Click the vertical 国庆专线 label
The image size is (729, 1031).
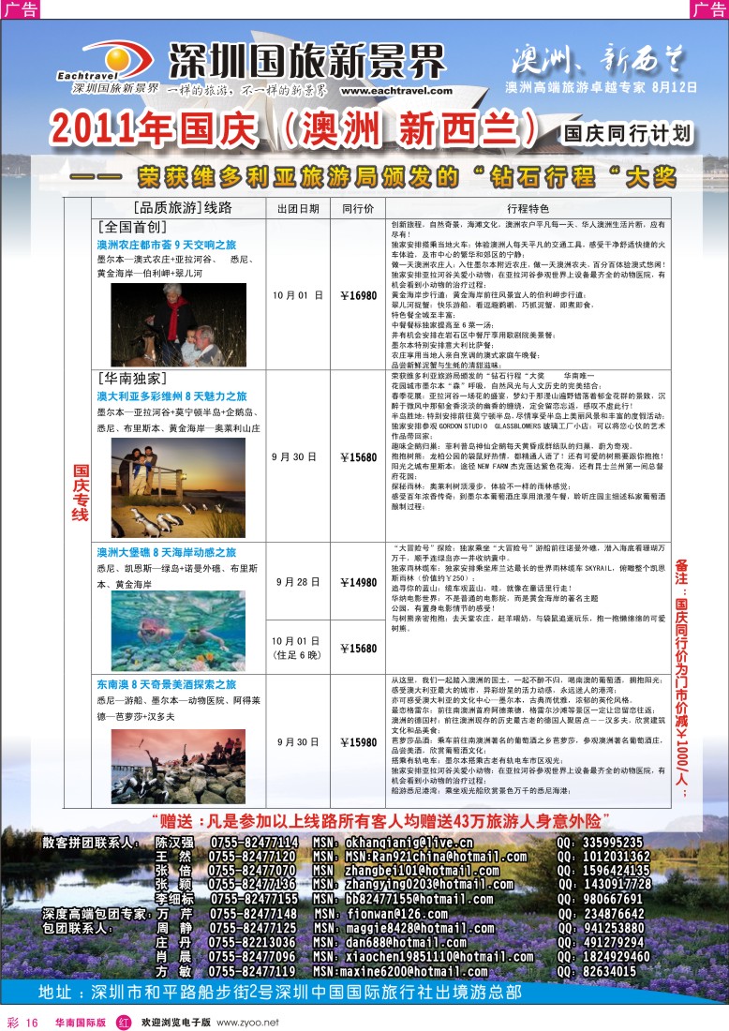[x=81, y=493]
